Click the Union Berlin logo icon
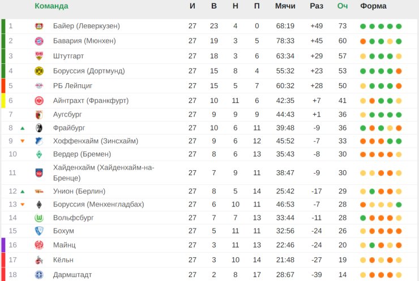 point(39,191)
